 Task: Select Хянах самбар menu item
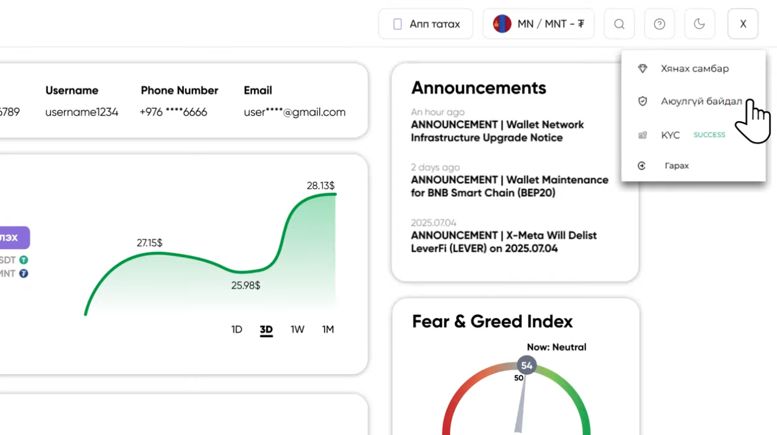(694, 68)
